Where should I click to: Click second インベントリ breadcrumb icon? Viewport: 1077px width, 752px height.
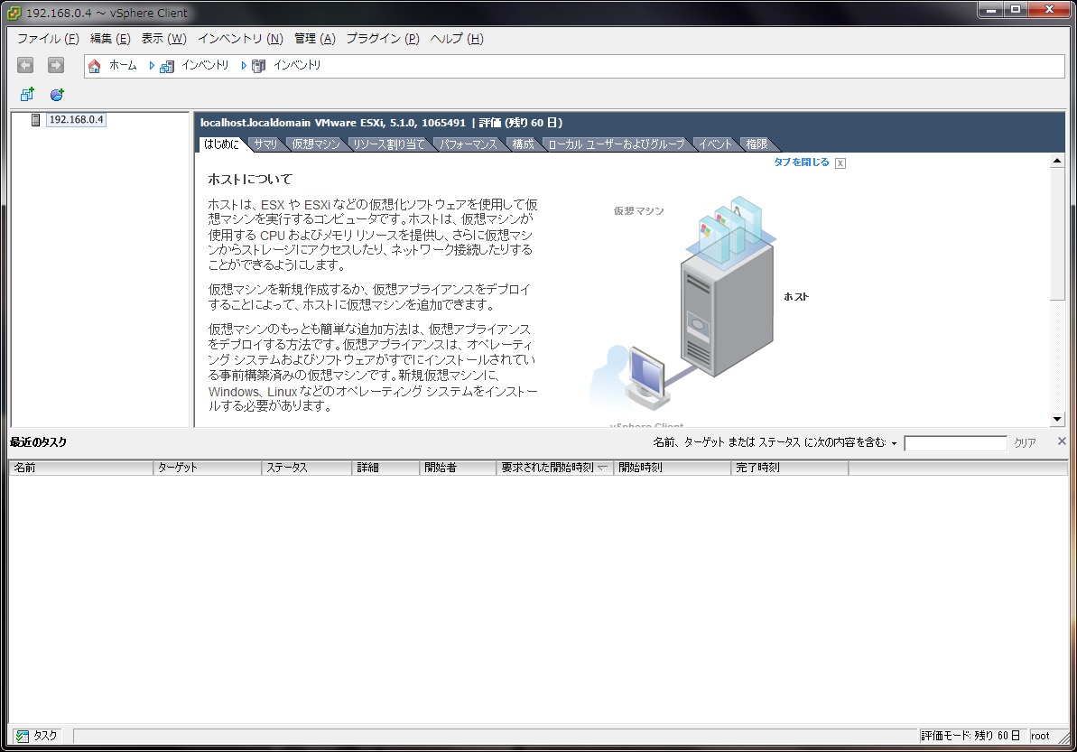pyautogui.click(x=258, y=67)
